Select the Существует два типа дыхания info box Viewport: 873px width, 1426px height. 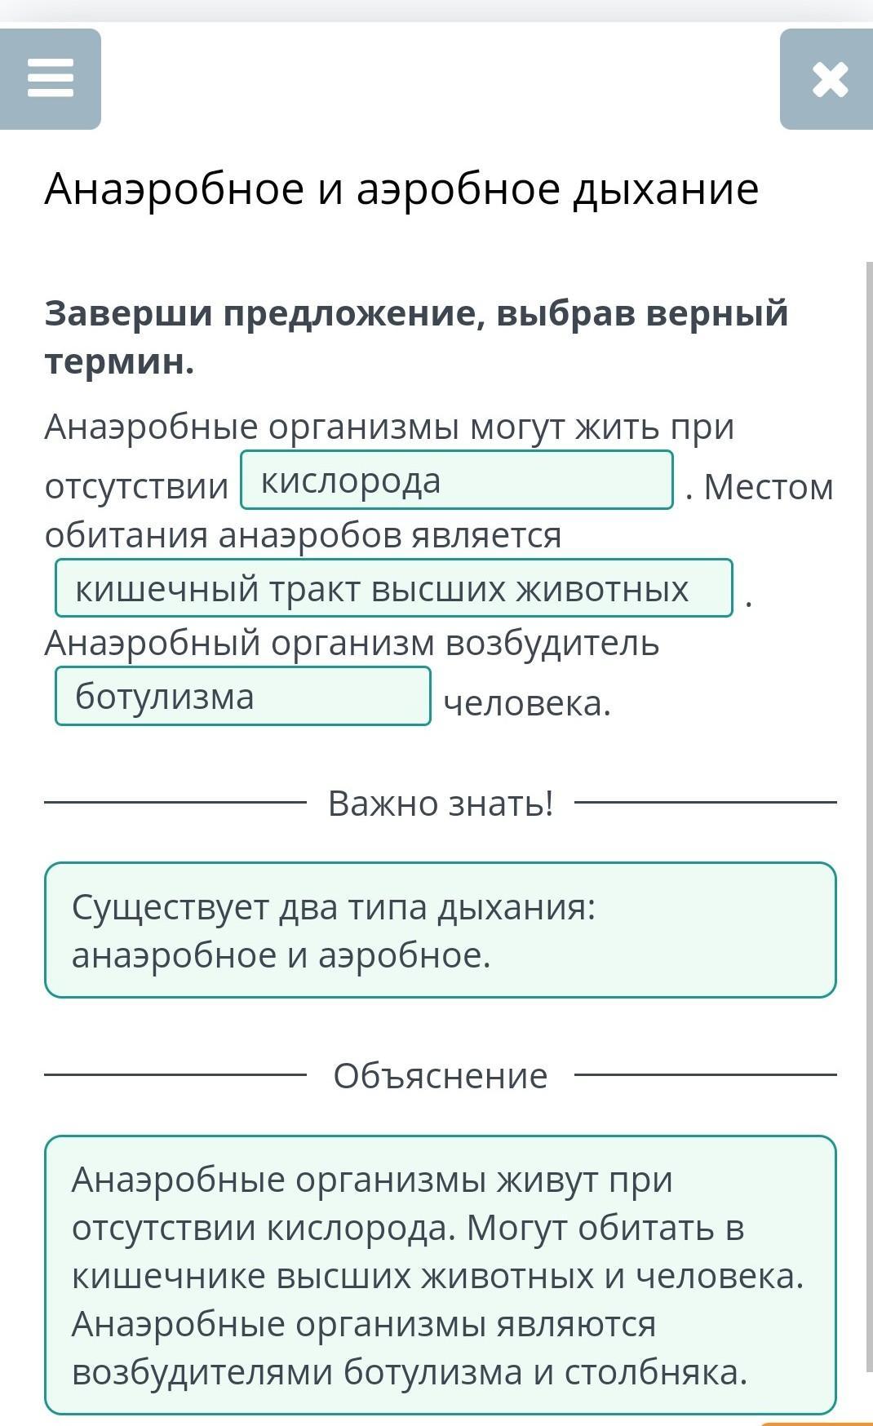click(441, 930)
